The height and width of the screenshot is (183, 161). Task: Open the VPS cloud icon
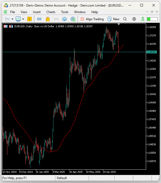pos(64,19)
